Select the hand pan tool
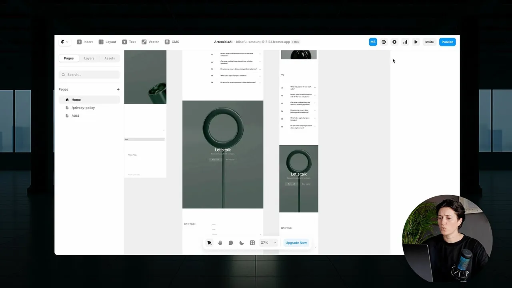 220,243
